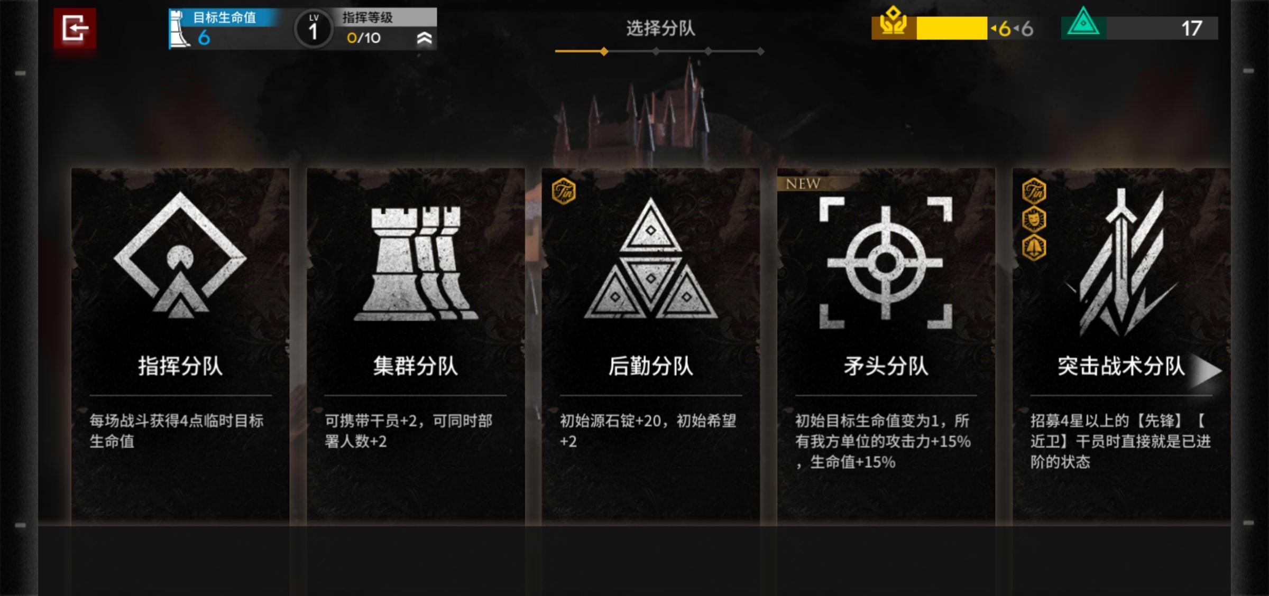The image size is (1269, 596).
Task: Select the 矛头分队 crosshair emblem icon
Action: click(886, 263)
